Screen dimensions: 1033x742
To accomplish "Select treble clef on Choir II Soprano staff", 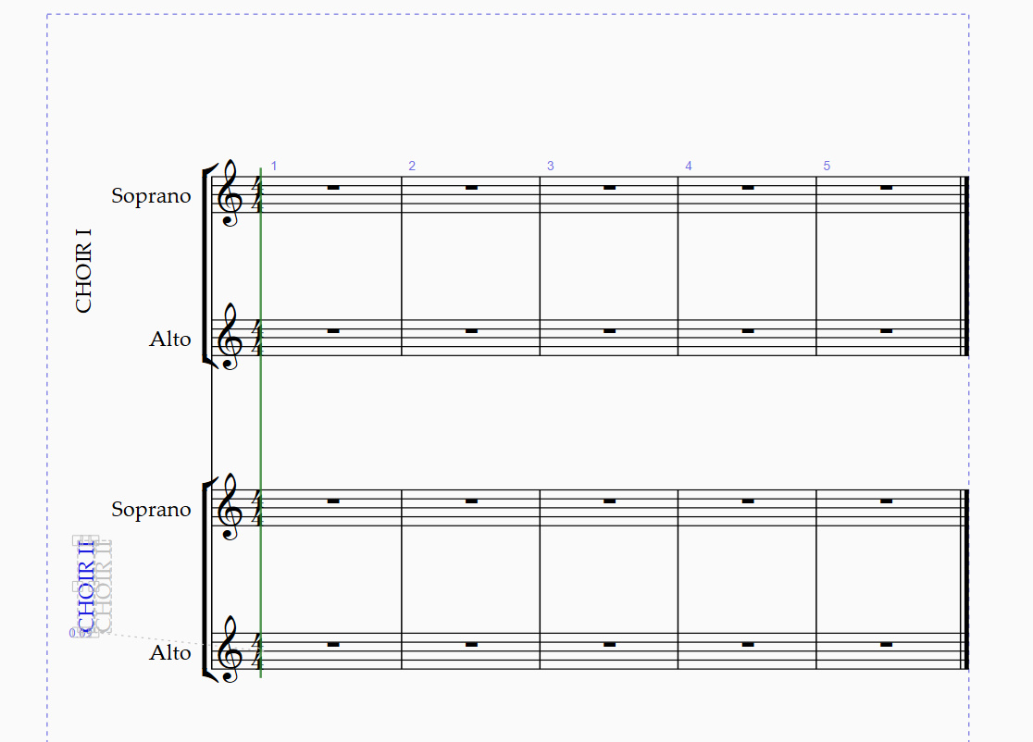I will (230, 507).
